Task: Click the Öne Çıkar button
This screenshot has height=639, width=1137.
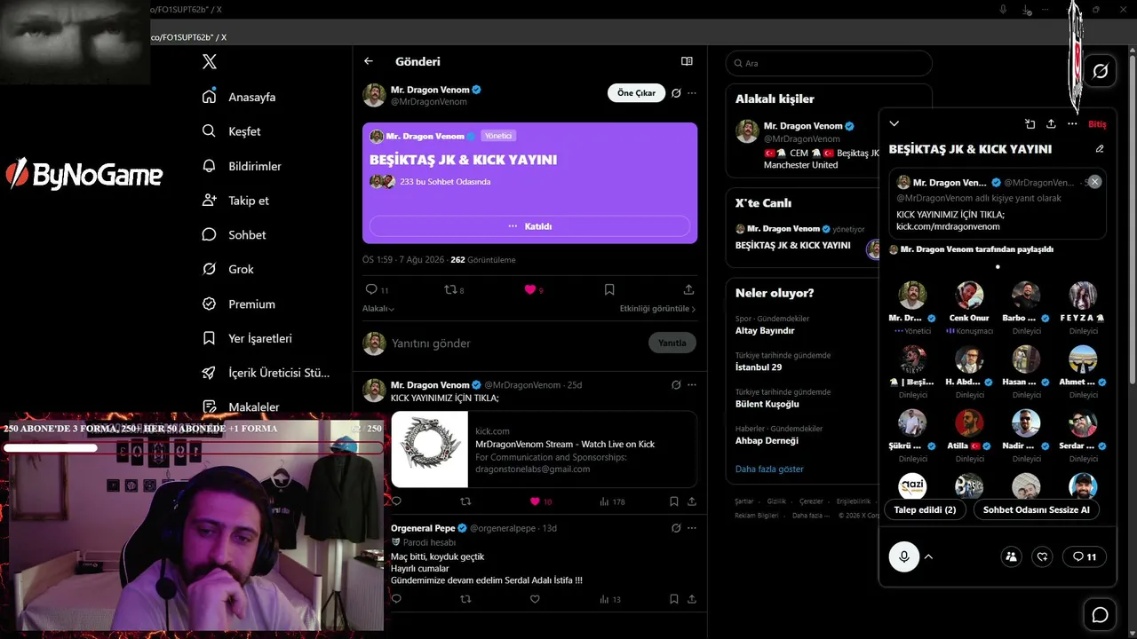Action: 636,93
